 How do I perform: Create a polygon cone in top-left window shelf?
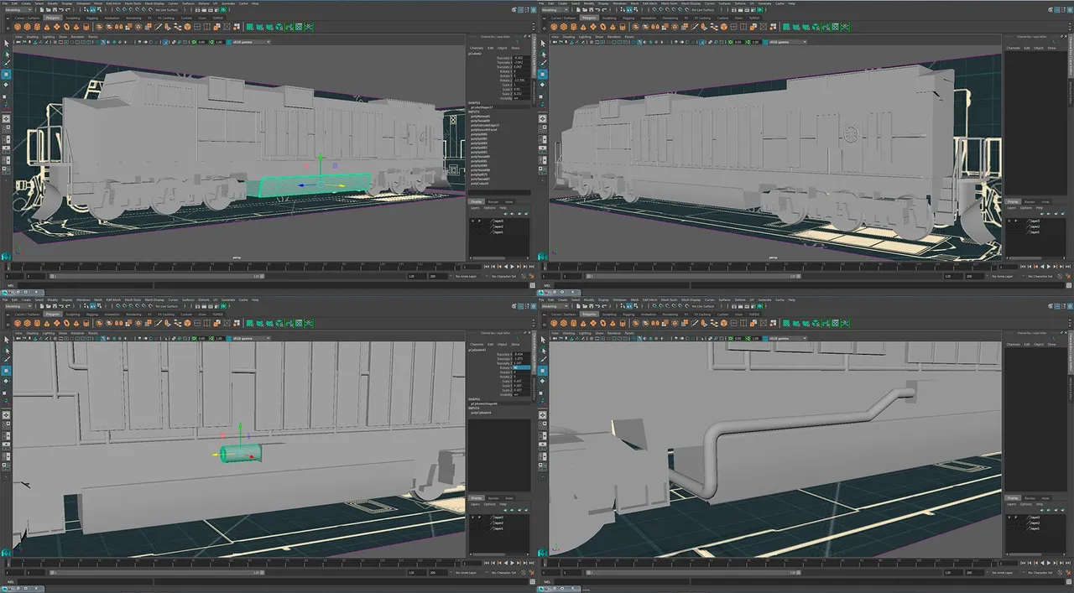[47, 27]
